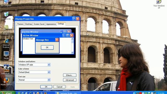Select the Mozilla Firefox desktop icon
The height and width of the screenshot is (94, 167).
pos(6,82)
